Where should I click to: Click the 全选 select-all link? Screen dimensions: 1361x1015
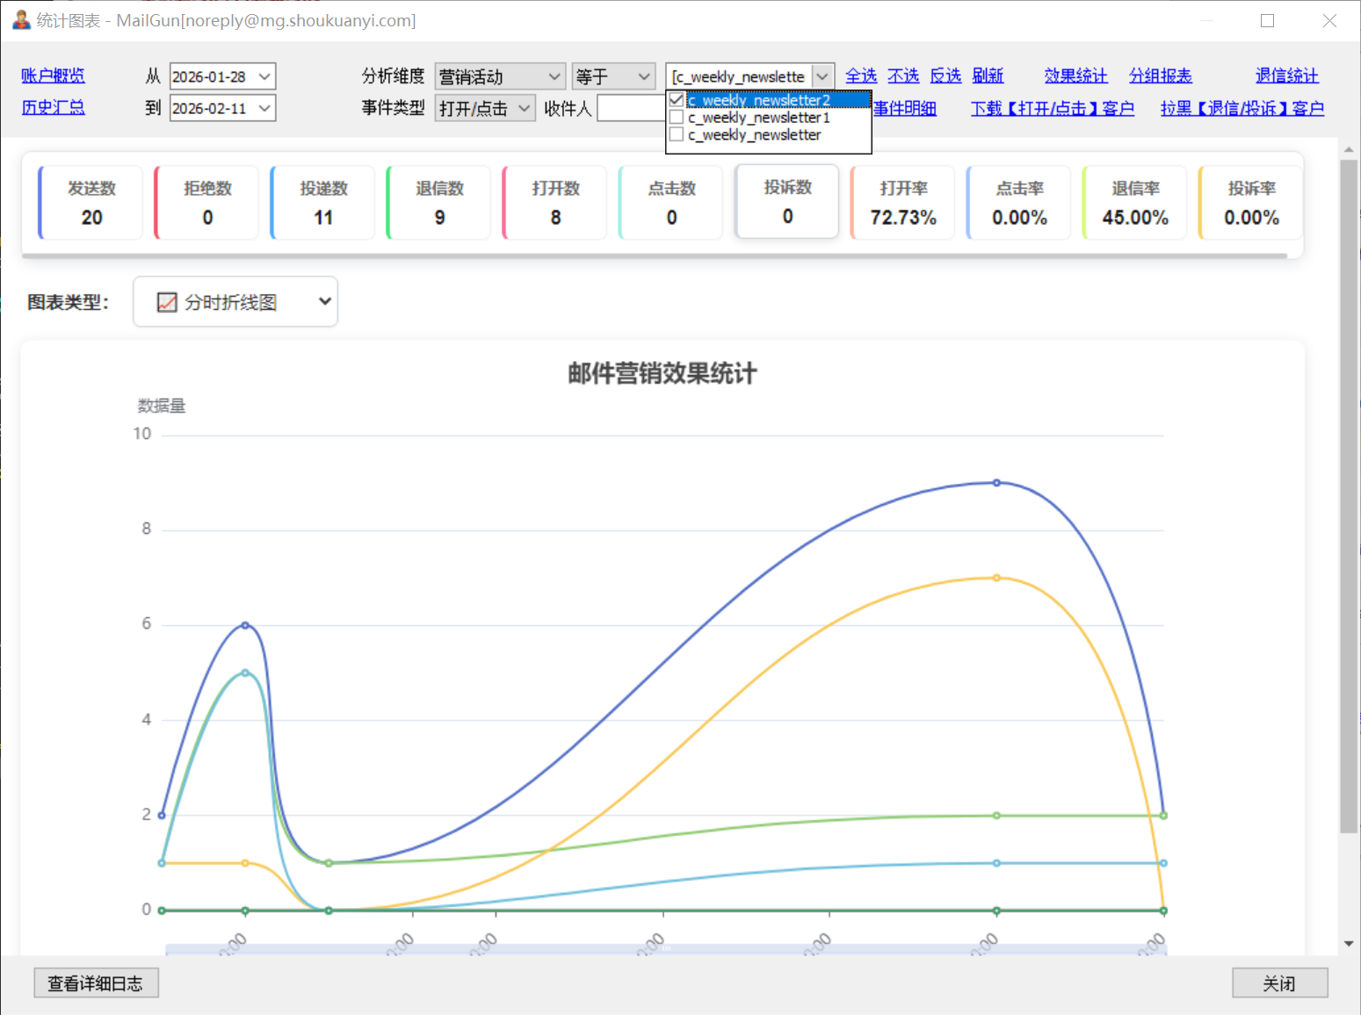[x=860, y=76]
